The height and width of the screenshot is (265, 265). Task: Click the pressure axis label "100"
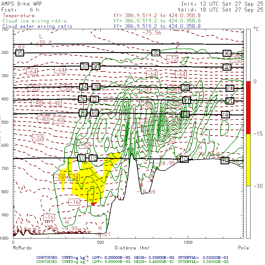[5, 29]
